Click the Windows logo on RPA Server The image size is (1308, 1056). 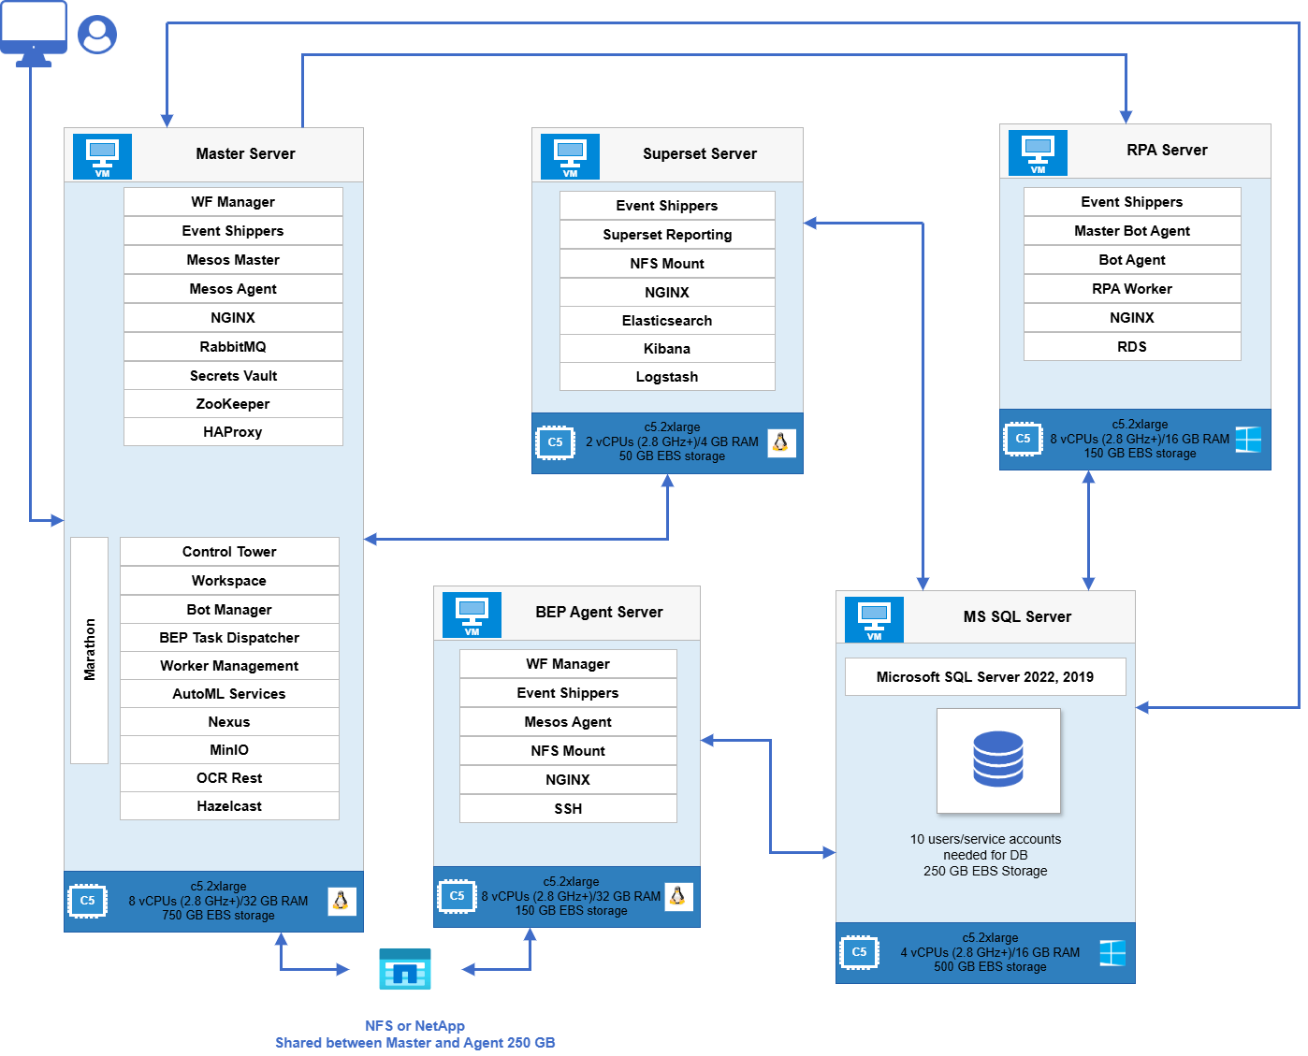(x=1248, y=439)
